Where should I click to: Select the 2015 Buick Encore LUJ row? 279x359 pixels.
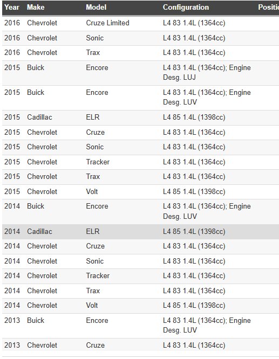point(140,73)
